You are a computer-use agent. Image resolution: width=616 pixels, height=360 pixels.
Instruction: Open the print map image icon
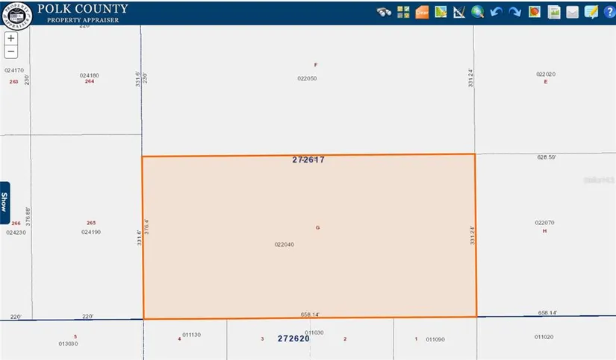pos(554,12)
